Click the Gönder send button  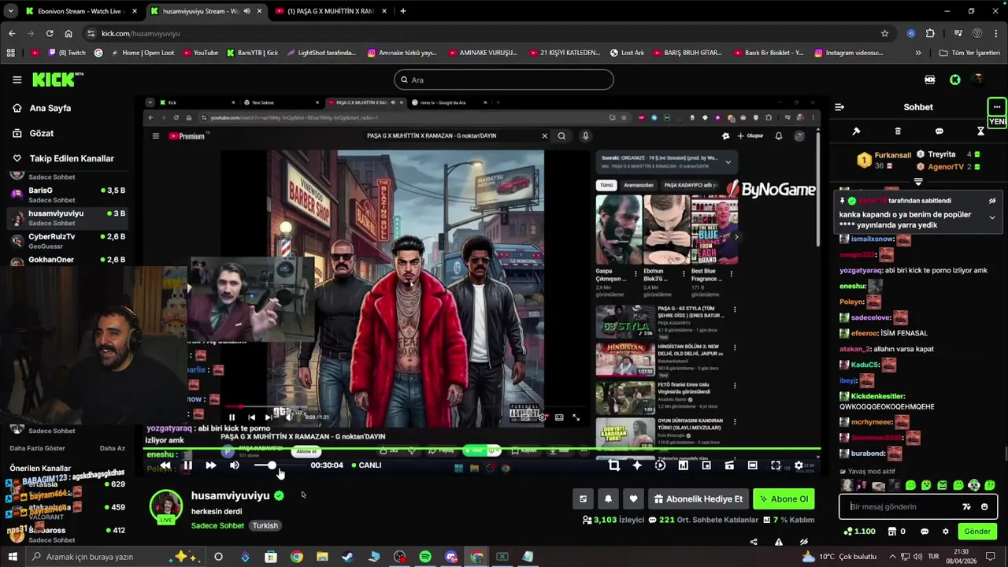(x=977, y=532)
